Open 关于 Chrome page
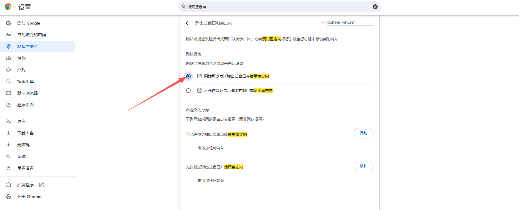 29,197
